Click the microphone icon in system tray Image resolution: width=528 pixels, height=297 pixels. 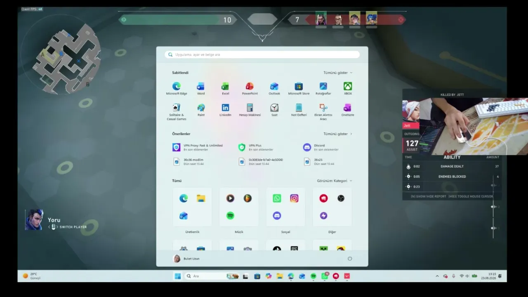tap(454, 276)
